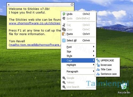The image size is (133, 97).
Task: Choose Paste from the context menu
Action: [x=78, y=34]
